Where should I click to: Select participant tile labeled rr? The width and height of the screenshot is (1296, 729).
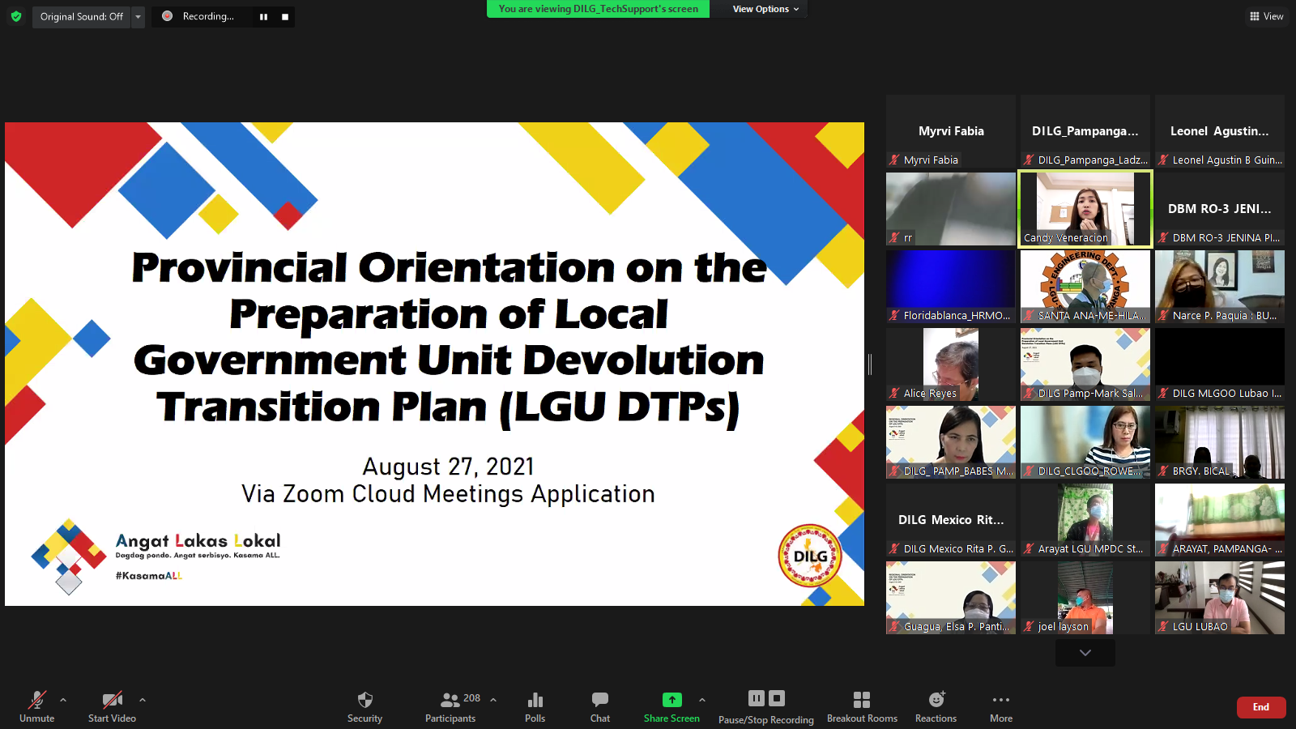pos(951,209)
